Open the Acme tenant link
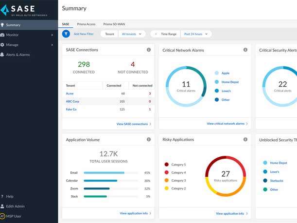Screen dimensions: 297x223 tap(70, 93)
